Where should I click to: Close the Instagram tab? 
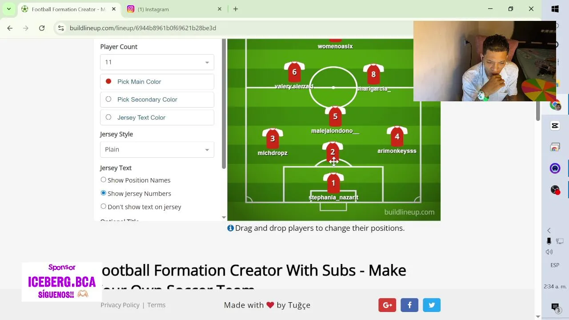[x=220, y=9]
